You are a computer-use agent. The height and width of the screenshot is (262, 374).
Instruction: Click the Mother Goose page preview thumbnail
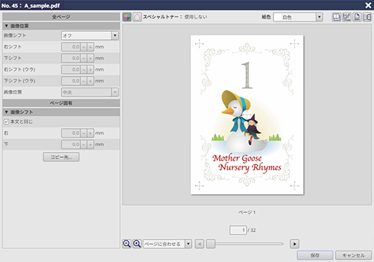(x=247, y=115)
